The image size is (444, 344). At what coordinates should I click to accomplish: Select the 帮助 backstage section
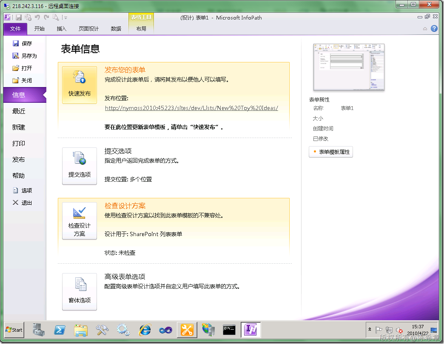click(x=19, y=175)
